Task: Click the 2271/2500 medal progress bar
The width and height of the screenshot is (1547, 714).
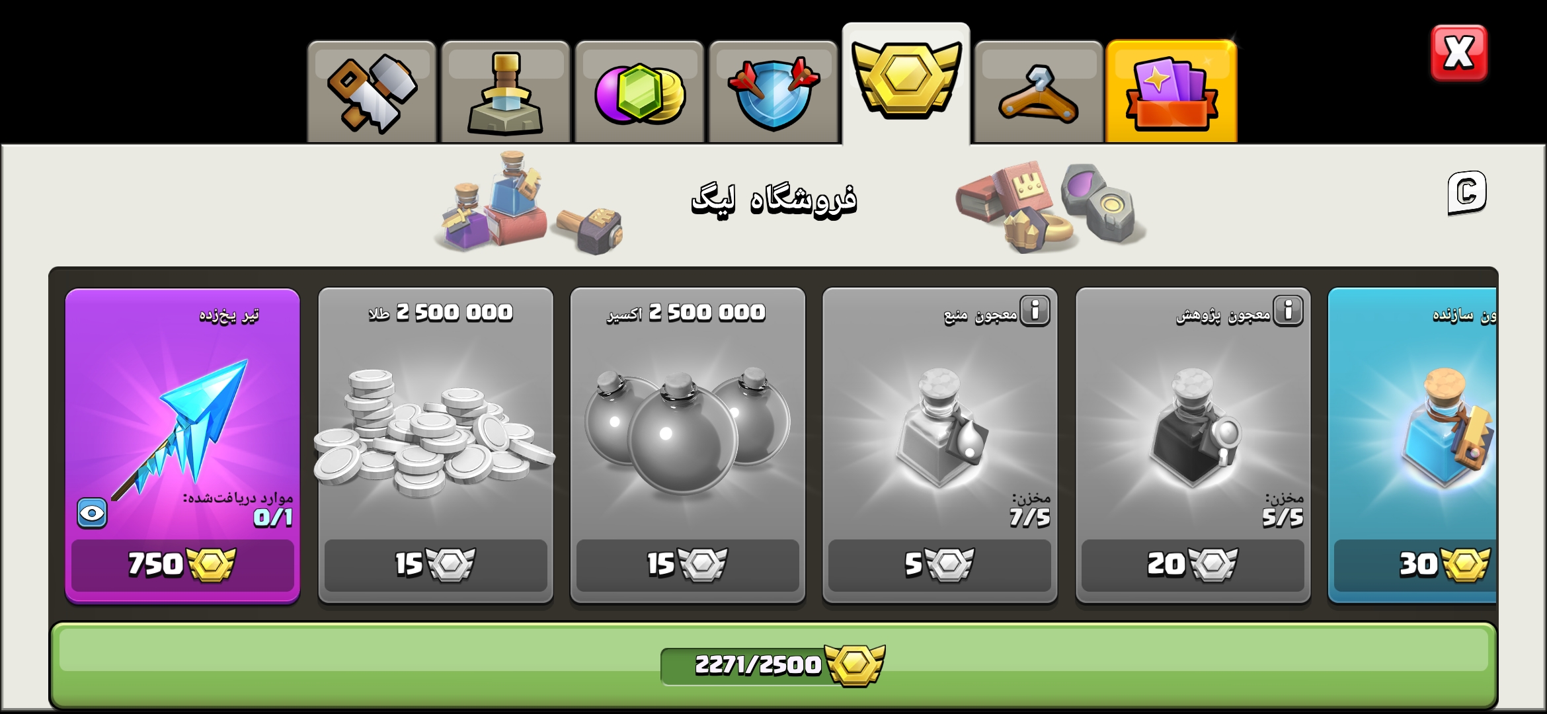Action: click(773, 665)
